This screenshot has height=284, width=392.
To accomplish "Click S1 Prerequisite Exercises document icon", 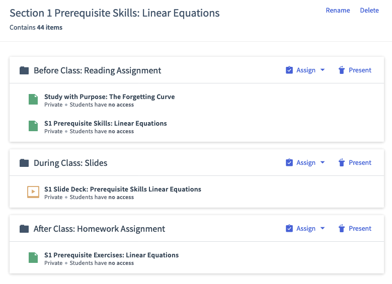I will [x=33, y=257].
